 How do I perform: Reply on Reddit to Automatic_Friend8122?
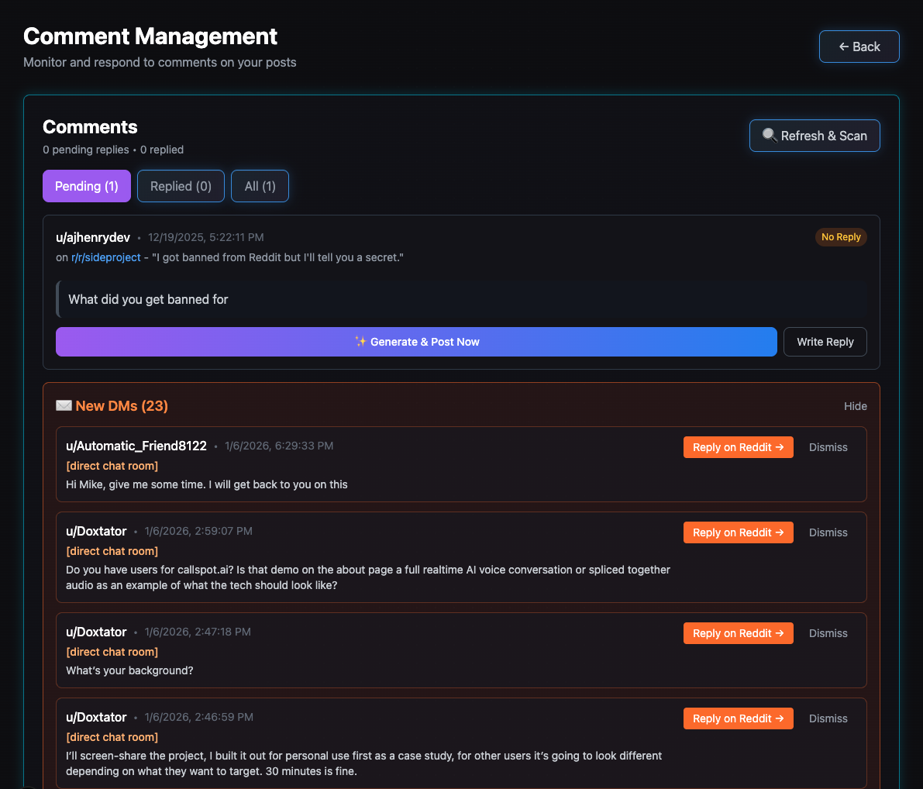(738, 447)
